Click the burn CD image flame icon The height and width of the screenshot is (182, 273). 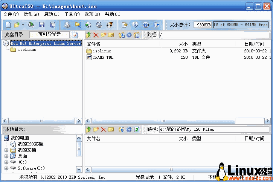110,25
